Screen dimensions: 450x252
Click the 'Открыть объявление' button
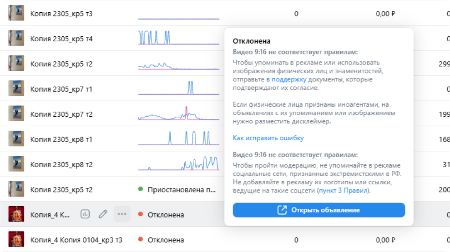pyautogui.click(x=319, y=210)
